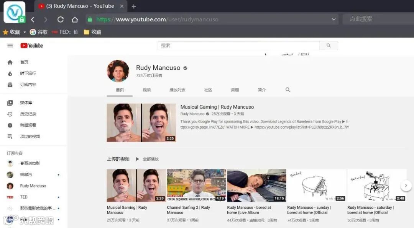The width and height of the screenshot is (414, 228).
Task: Open Rudy Mancuso subscription in sidebar
Action: click(x=34, y=186)
